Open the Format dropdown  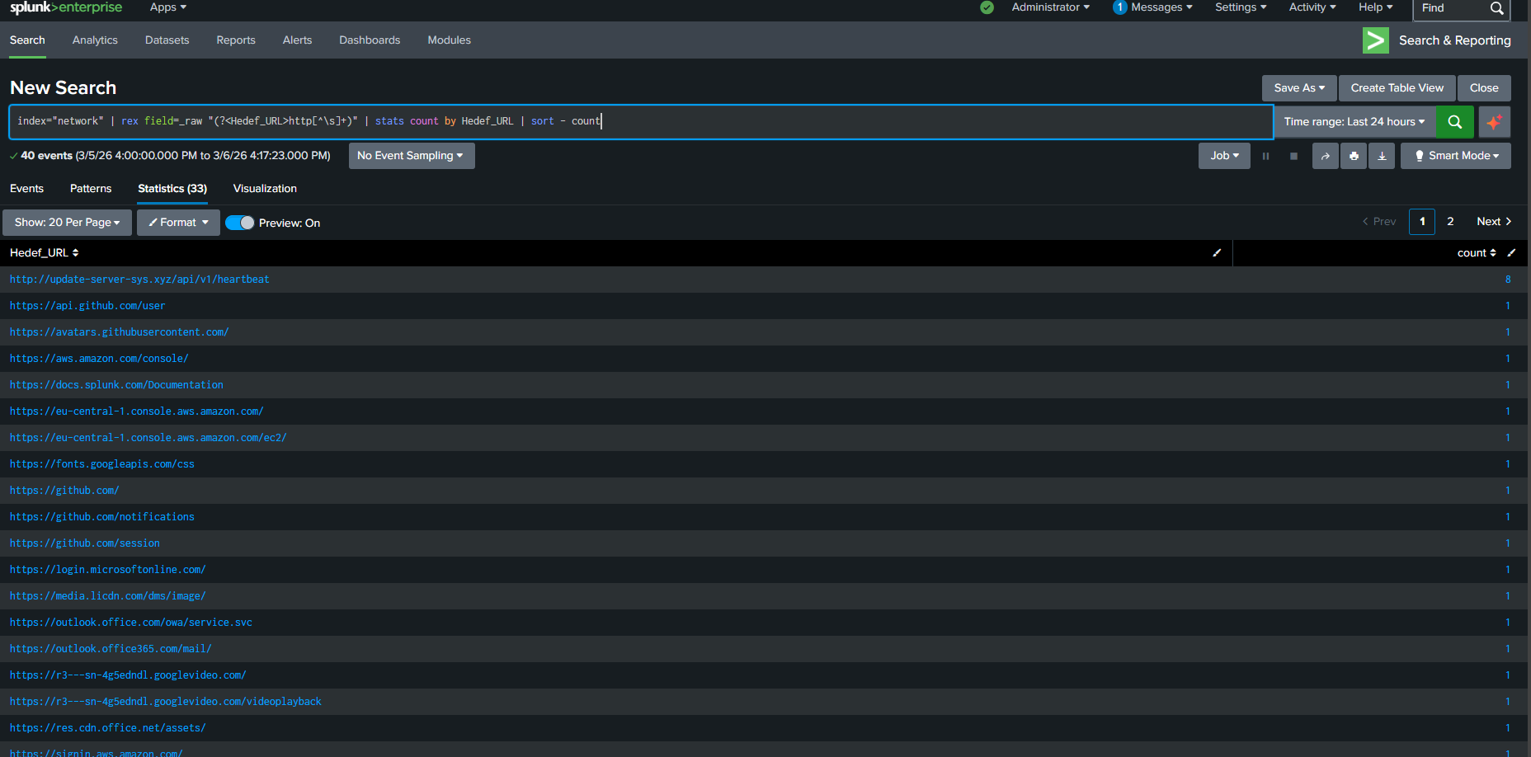pos(178,223)
